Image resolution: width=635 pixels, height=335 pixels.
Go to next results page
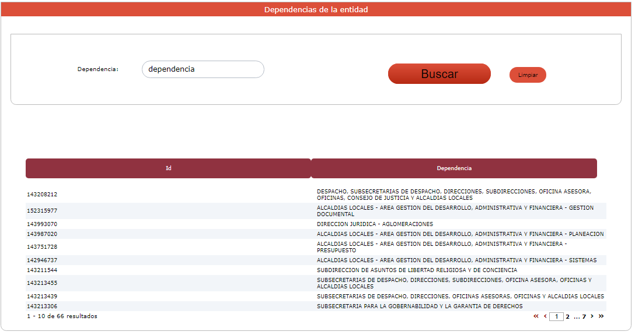[592, 316]
